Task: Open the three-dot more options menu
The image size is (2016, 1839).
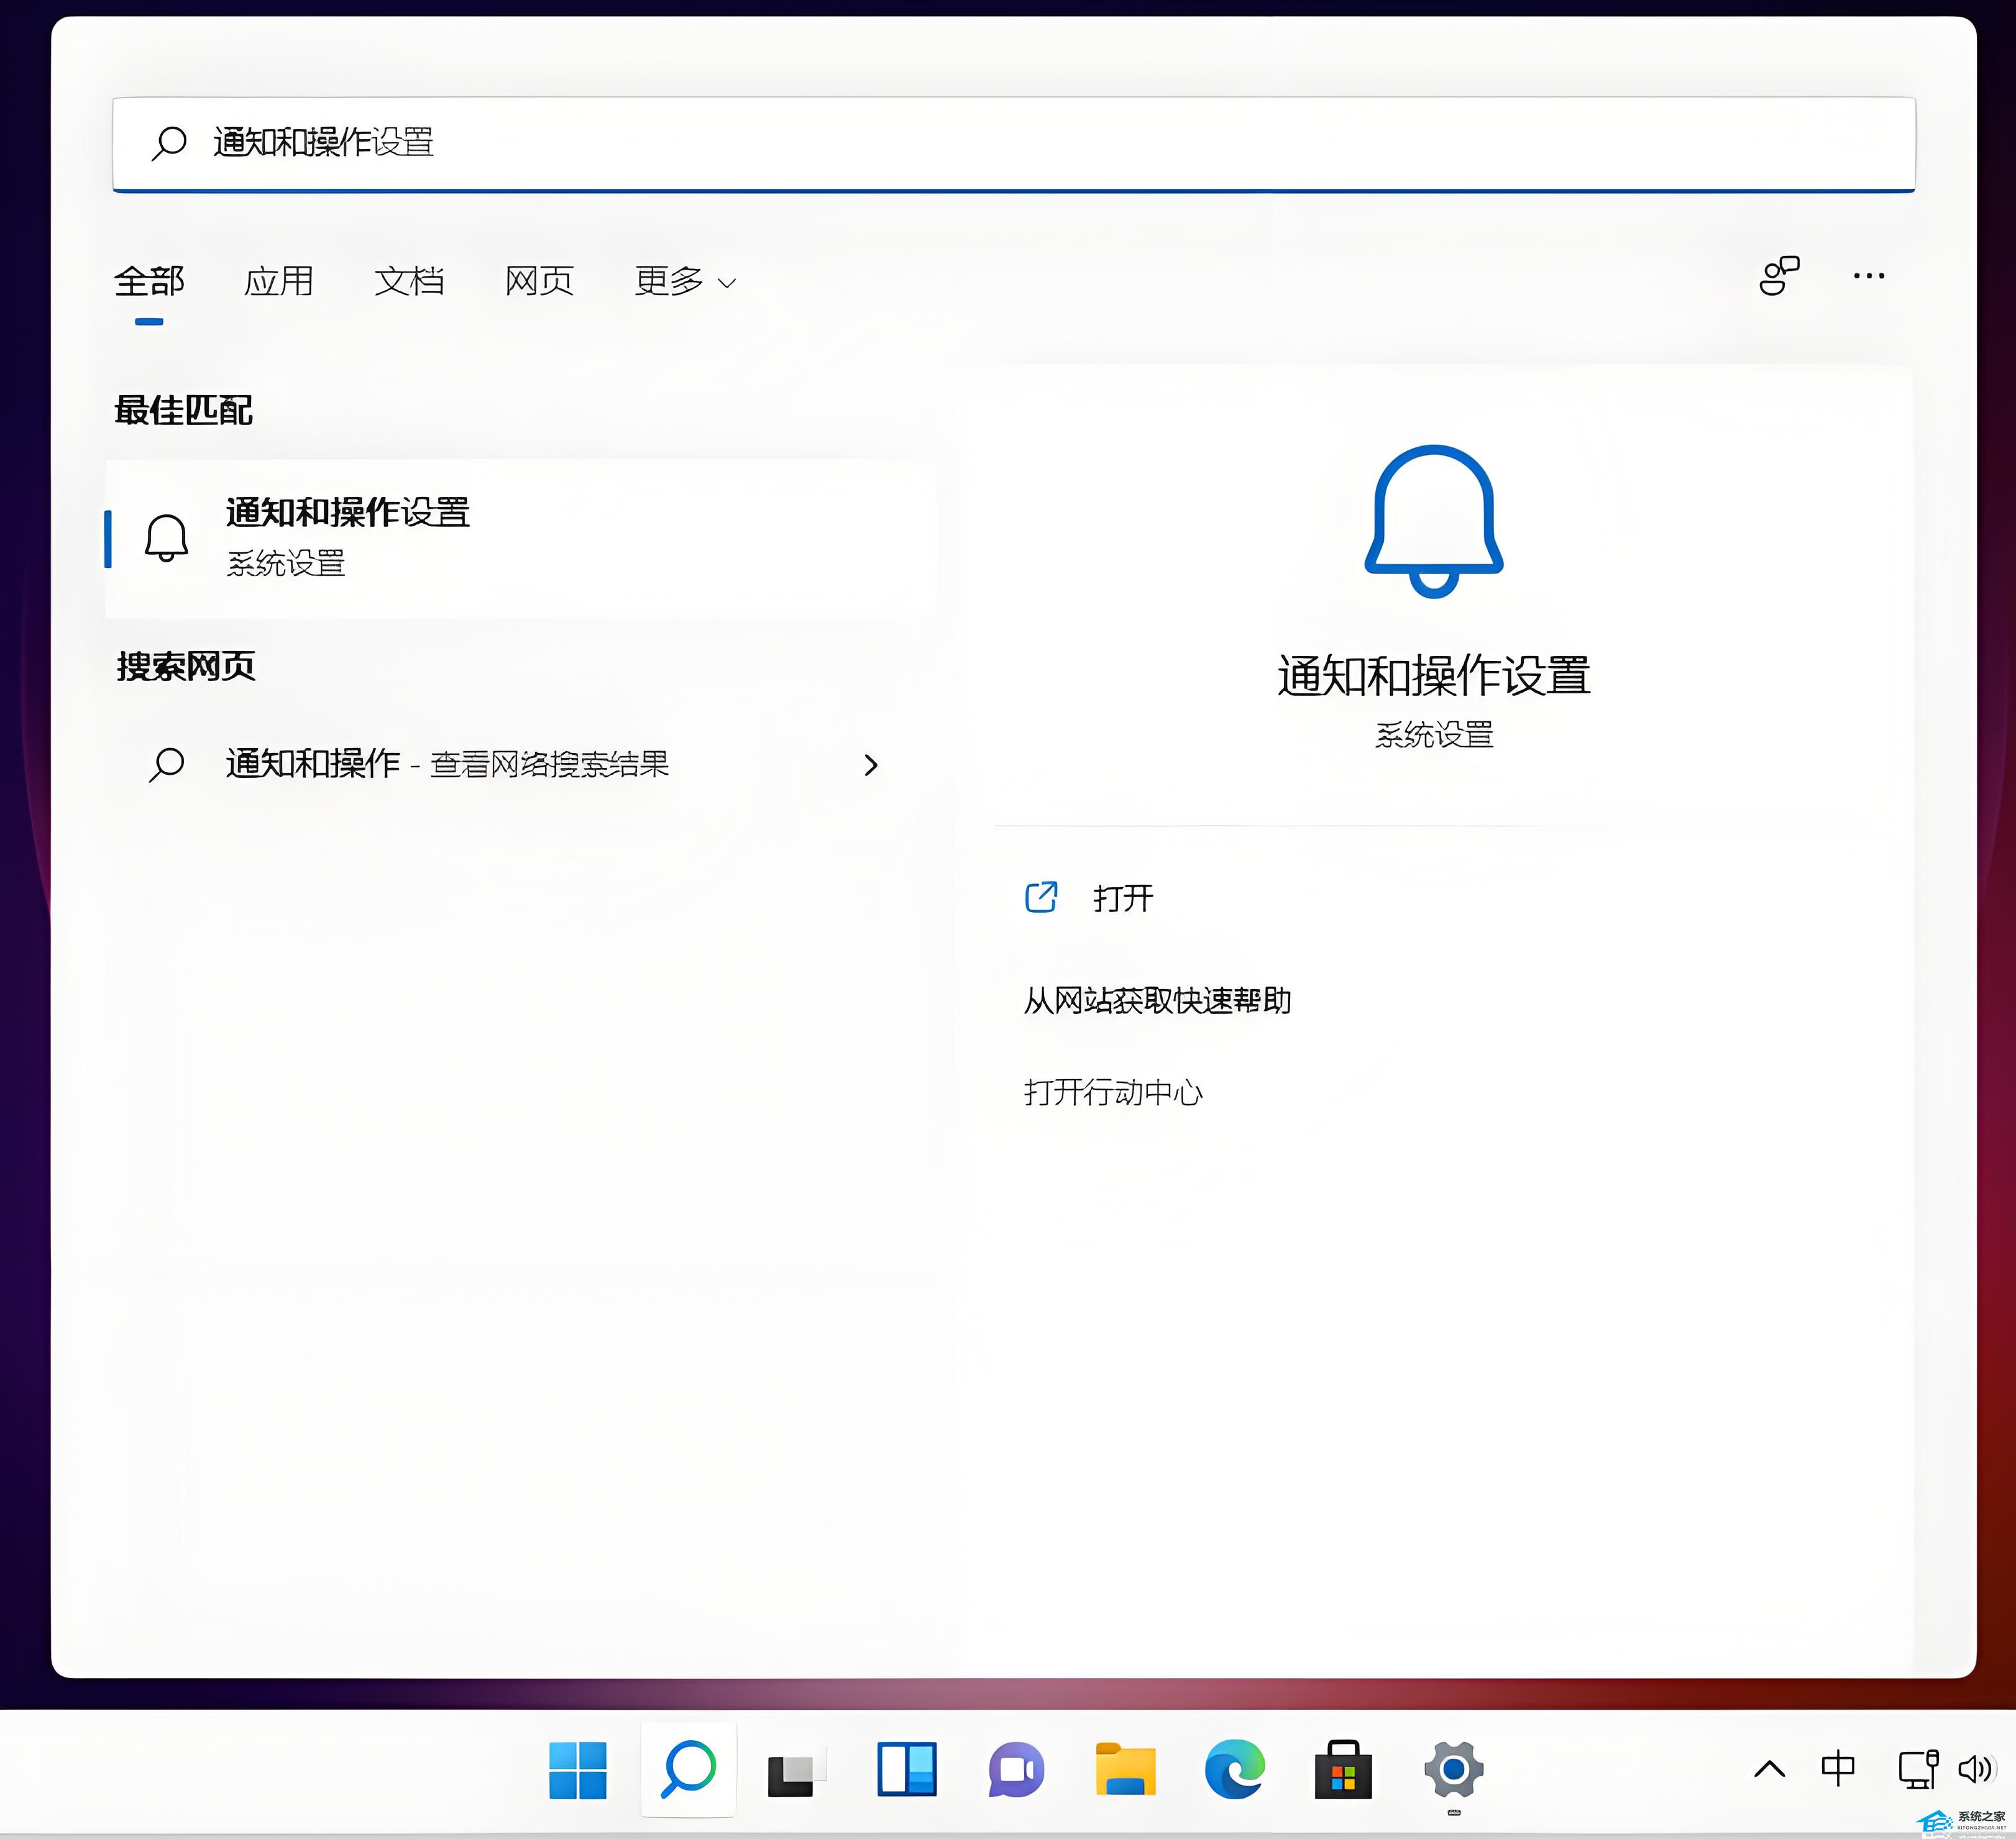Action: pos(1868,276)
